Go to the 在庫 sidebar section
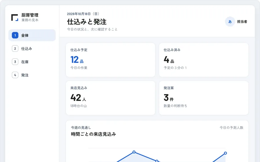This screenshot has width=260, height=162. click(32, 62)
